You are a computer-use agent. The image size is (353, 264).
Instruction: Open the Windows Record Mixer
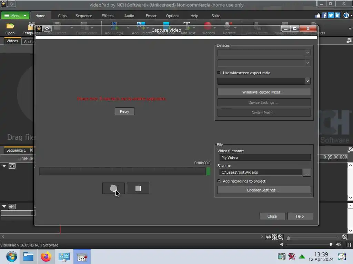(264, 92)
